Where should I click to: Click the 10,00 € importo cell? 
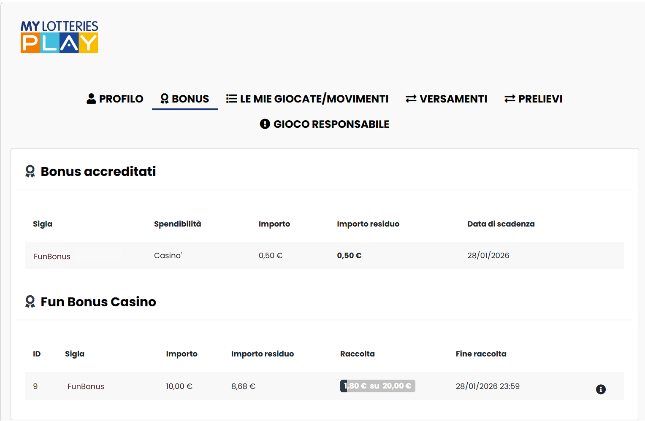coord(179,386)
